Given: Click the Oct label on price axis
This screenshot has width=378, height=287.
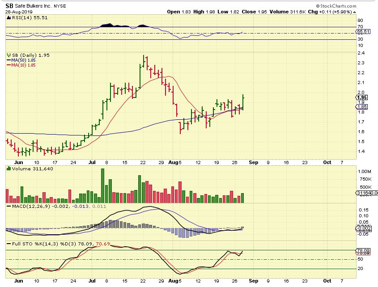Looking at the screenshot, I should [327, 162].
